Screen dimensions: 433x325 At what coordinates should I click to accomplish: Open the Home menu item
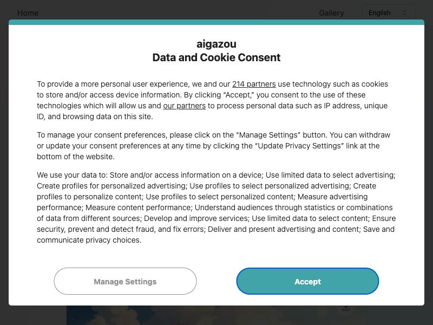click(x=28, y=13)
